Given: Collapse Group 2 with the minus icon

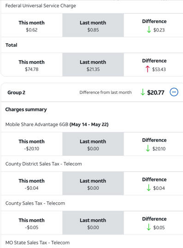Looking at the screenshot, I should 174,92.
